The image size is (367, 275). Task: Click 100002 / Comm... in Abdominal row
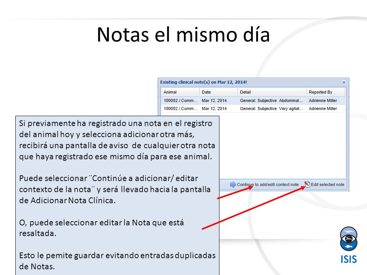pos(180,100)
